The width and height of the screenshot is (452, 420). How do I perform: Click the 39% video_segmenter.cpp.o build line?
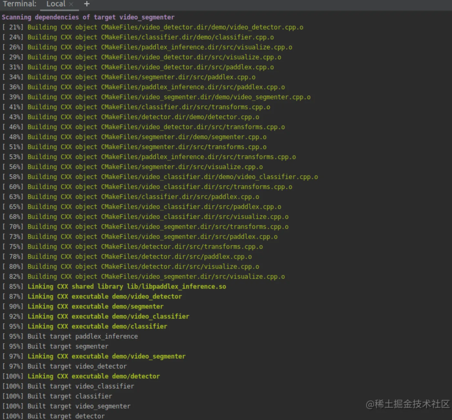tap(156, 97)
